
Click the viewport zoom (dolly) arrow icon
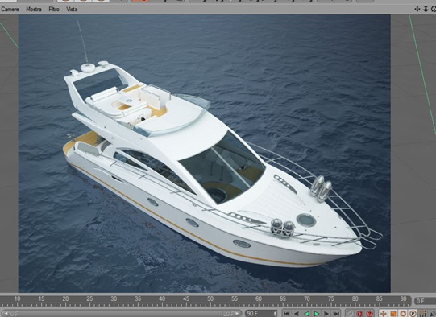[x=426, y=9]
